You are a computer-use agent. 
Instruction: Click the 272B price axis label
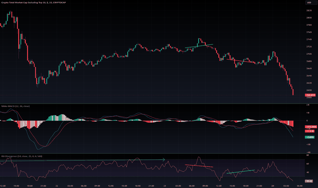pyautogui.click(x=309, y=47)
